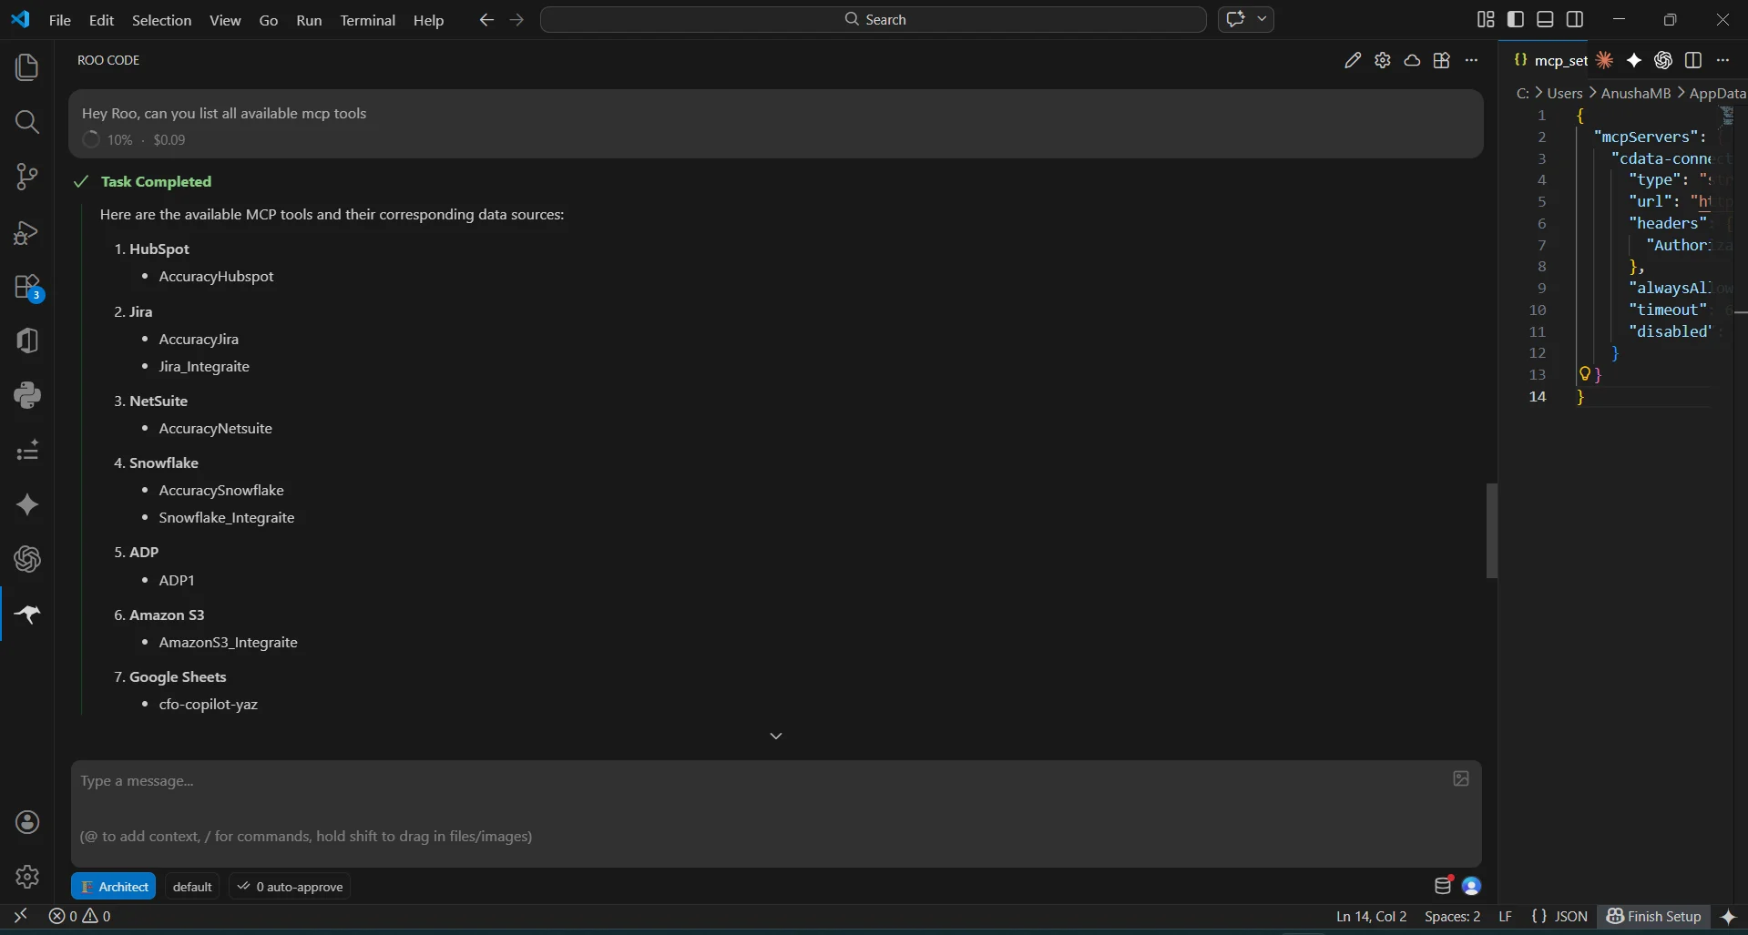
Task: Click the JSON language mode indicator
Action: click(x=1559, y=916)
